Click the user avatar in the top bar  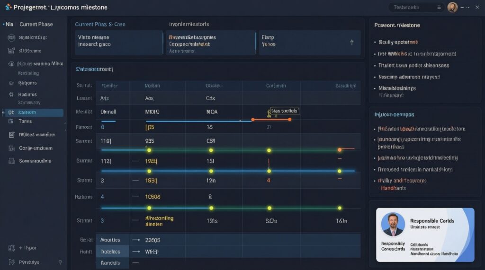[452, 7]
